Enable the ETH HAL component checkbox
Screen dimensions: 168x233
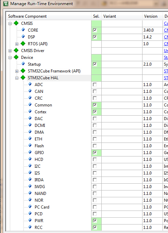(x=95, y=139)
